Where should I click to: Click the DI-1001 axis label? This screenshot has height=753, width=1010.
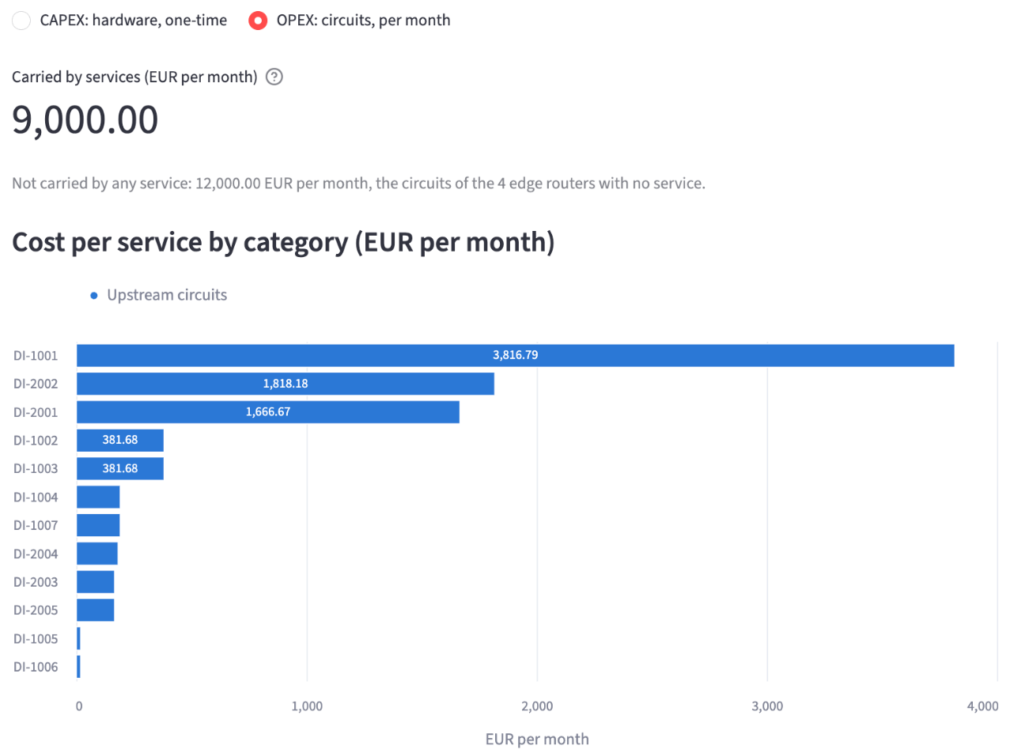(x=35, y=356)
